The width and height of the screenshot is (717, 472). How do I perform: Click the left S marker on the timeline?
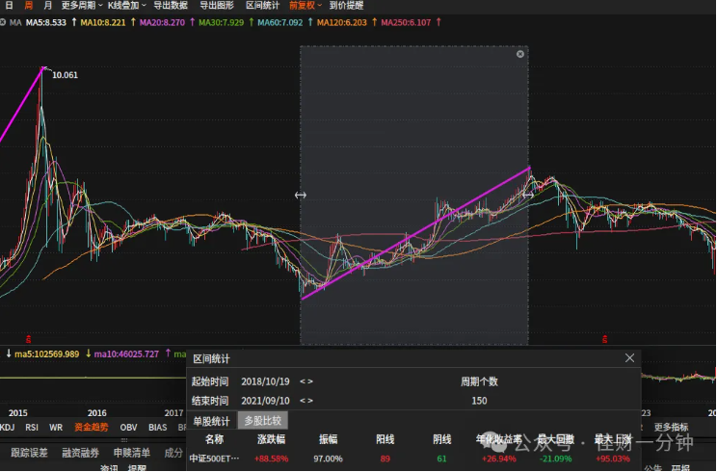pyautogui.click(x=28, y=339)
